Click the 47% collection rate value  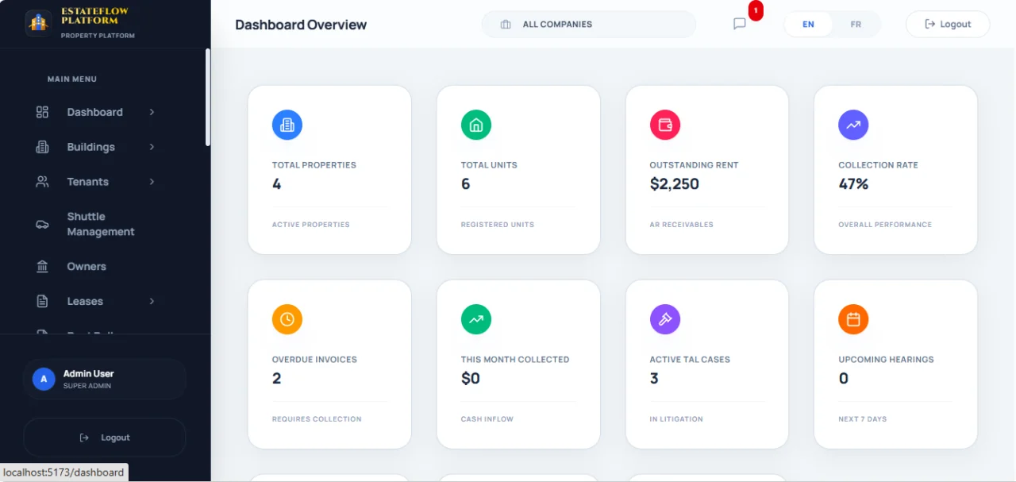pyautogui.click(x=853, y=184)
